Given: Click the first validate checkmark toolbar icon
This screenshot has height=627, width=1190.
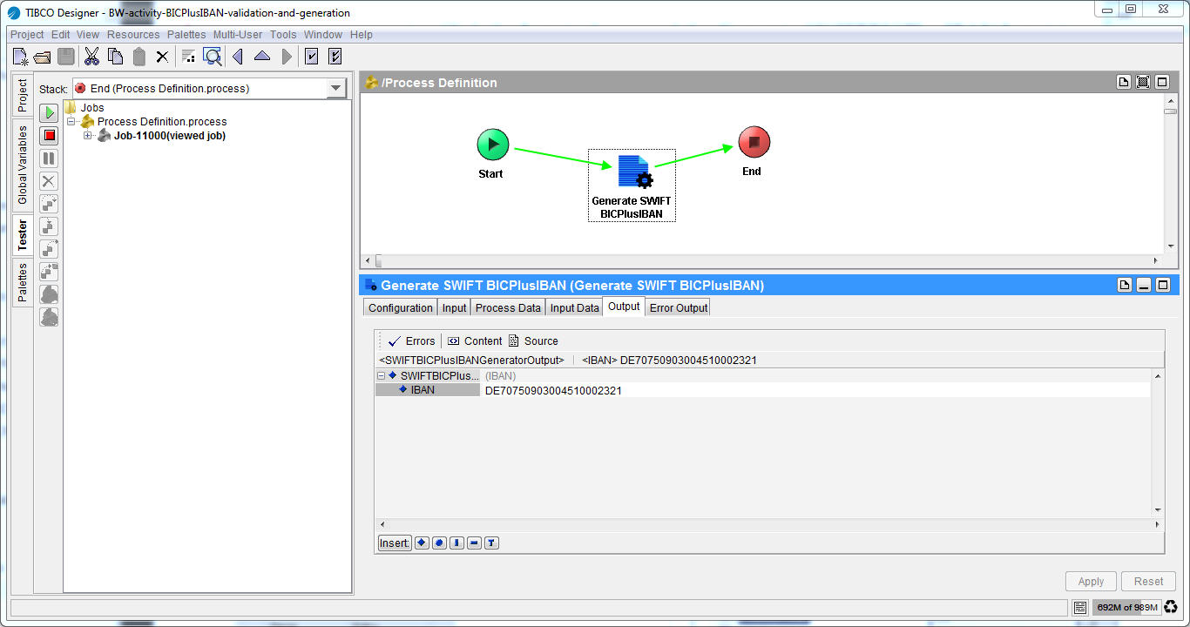Looking at the screenshot, I should point(312,57).
